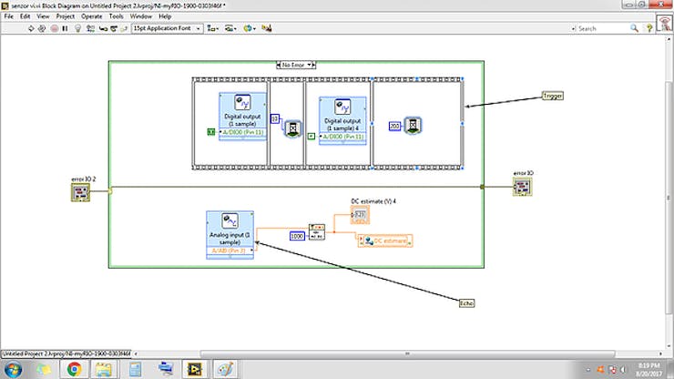Click the numeric constant 1000

coord(297,236)
